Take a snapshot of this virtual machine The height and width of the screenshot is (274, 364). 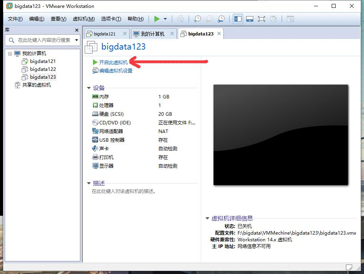[x=197, y=19]
